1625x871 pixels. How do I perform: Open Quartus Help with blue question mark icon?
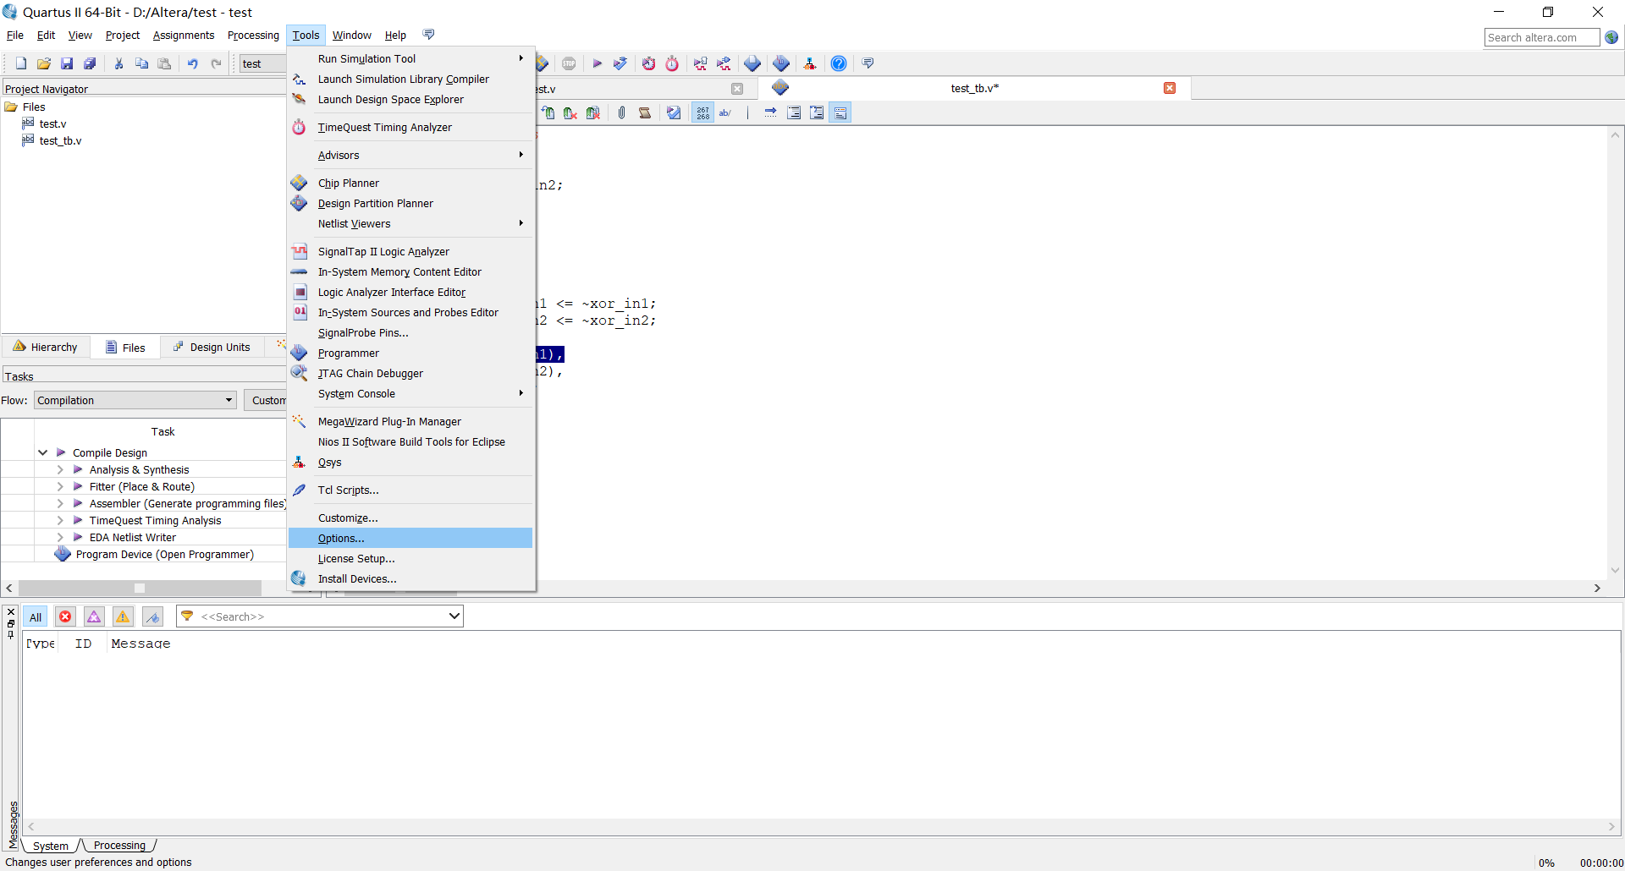(x=839, y=63)
